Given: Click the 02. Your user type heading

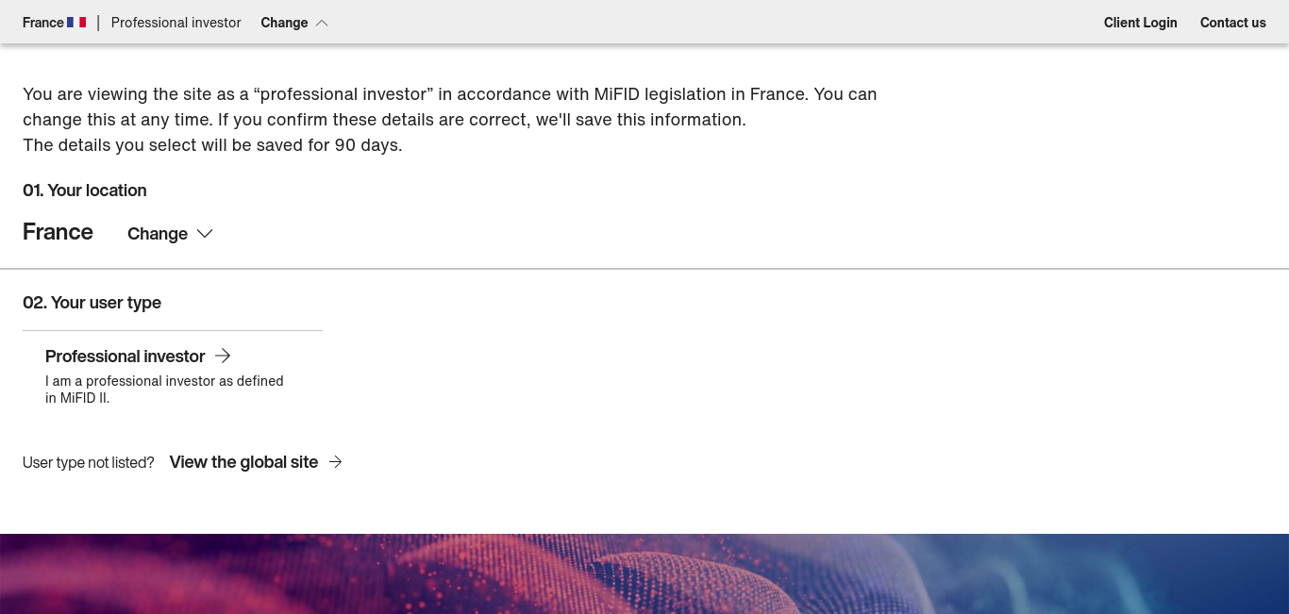Looking at the screenshot, I should (92, 303).
